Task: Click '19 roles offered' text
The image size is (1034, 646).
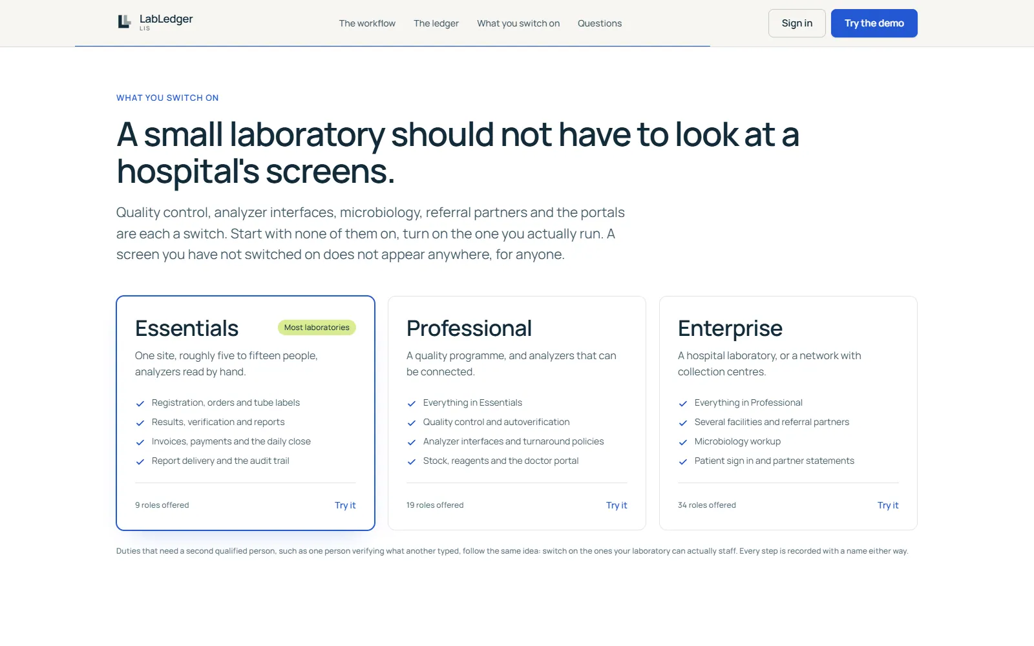Action: pyautogui.click(x=435, y=505)
